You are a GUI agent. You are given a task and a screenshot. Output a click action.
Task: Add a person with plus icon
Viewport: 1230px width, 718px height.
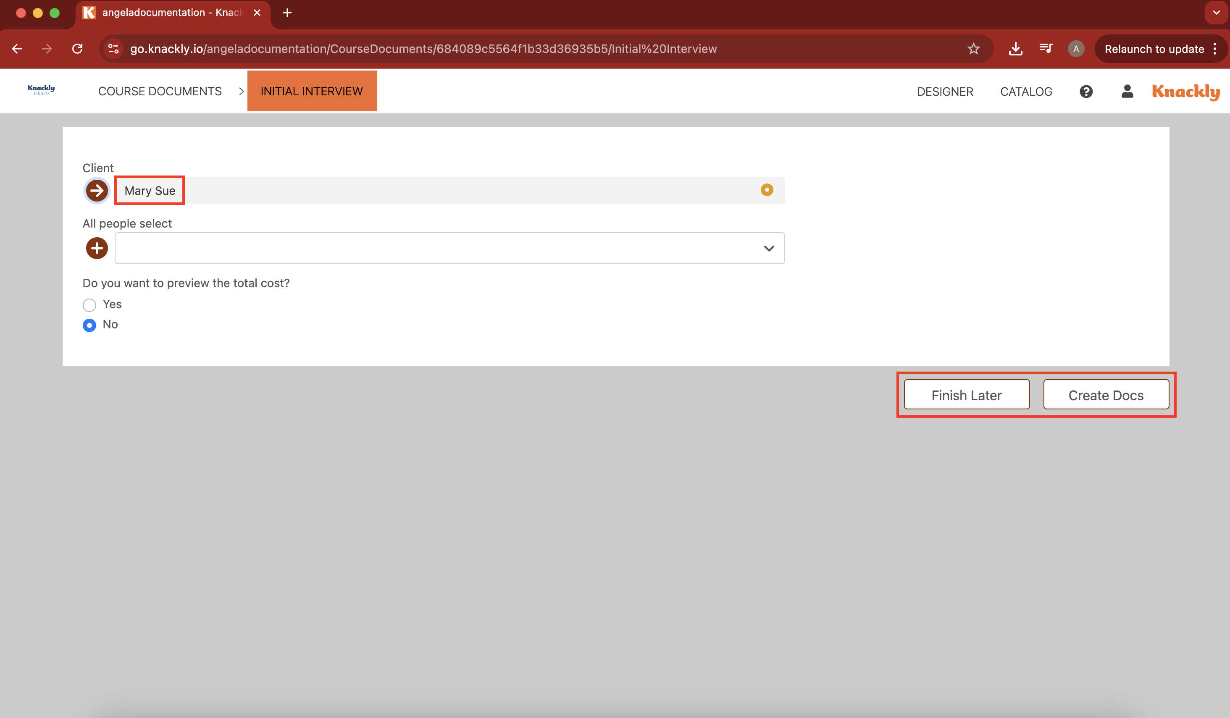97,248
